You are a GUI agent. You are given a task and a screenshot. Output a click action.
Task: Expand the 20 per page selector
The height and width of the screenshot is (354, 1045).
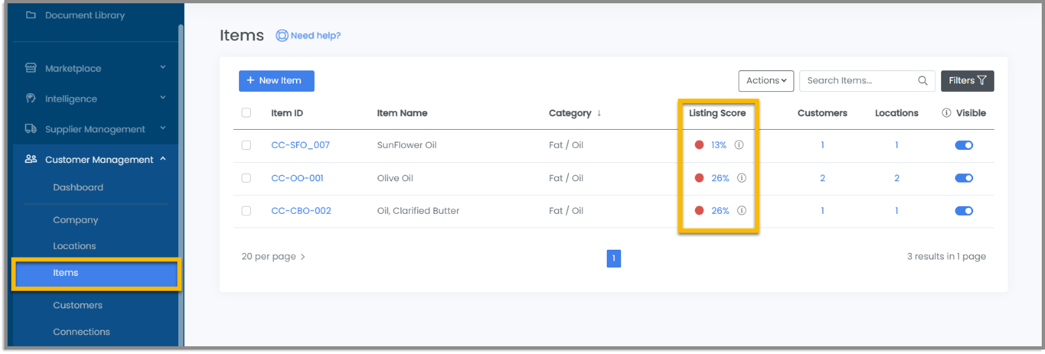tap(273, 257)
